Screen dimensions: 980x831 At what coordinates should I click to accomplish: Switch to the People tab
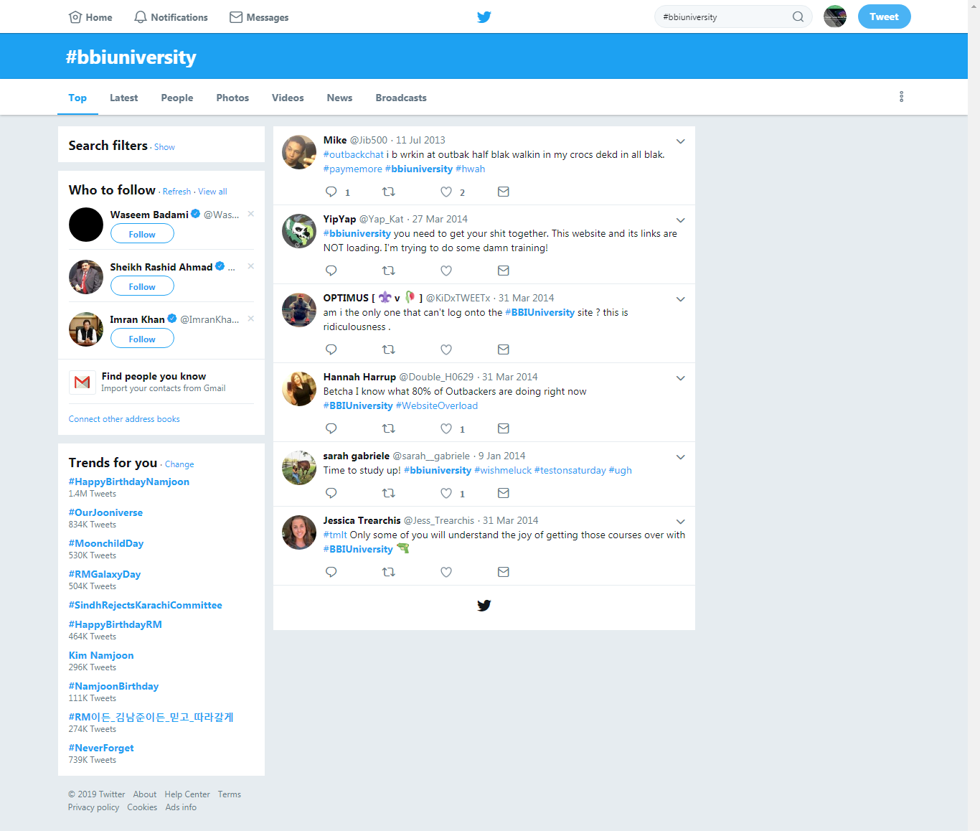click(x=177, y=98)
